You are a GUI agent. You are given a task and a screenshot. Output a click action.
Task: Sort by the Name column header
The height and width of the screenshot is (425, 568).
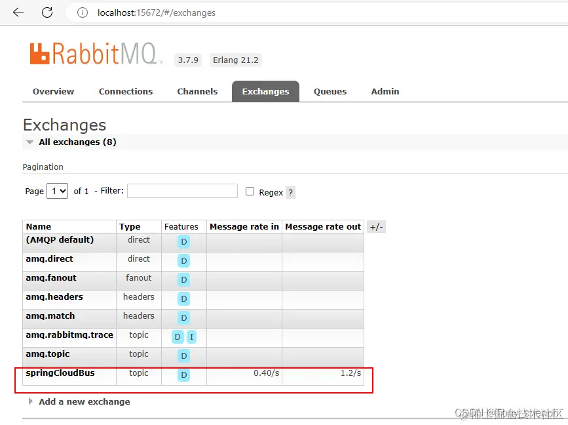tap(39, 227)
